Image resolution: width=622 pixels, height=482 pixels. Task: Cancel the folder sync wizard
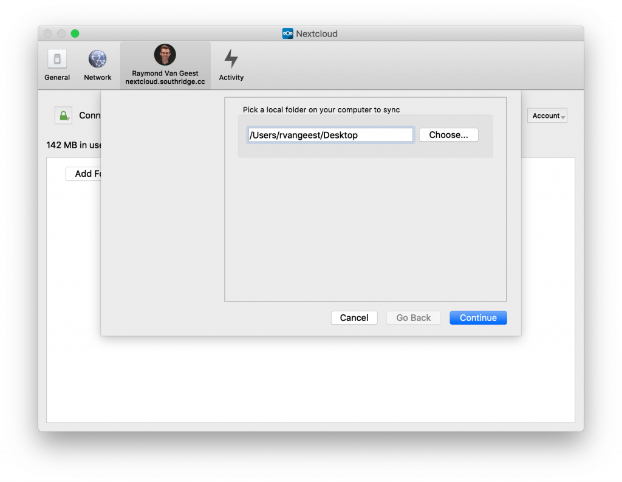point(354,318)
